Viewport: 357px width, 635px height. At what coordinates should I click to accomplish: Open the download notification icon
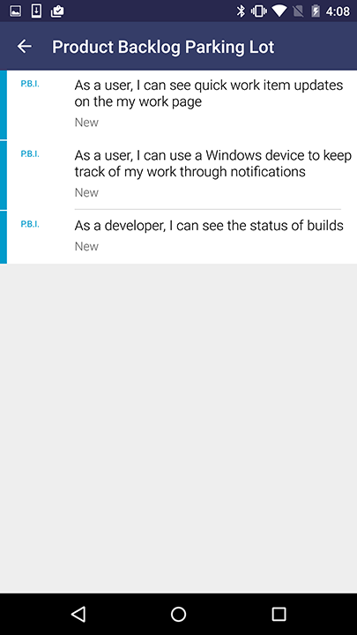point(36,11)
